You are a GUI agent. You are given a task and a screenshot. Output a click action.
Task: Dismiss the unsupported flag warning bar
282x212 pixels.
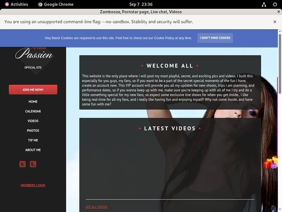tap(275, 22)
